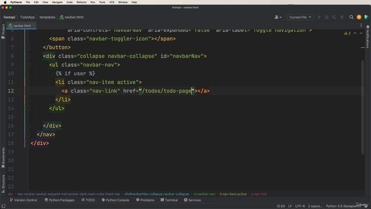Open the Structure tool window
The image size is (371, 209).
pyautogui.click(x=3, y=183)
